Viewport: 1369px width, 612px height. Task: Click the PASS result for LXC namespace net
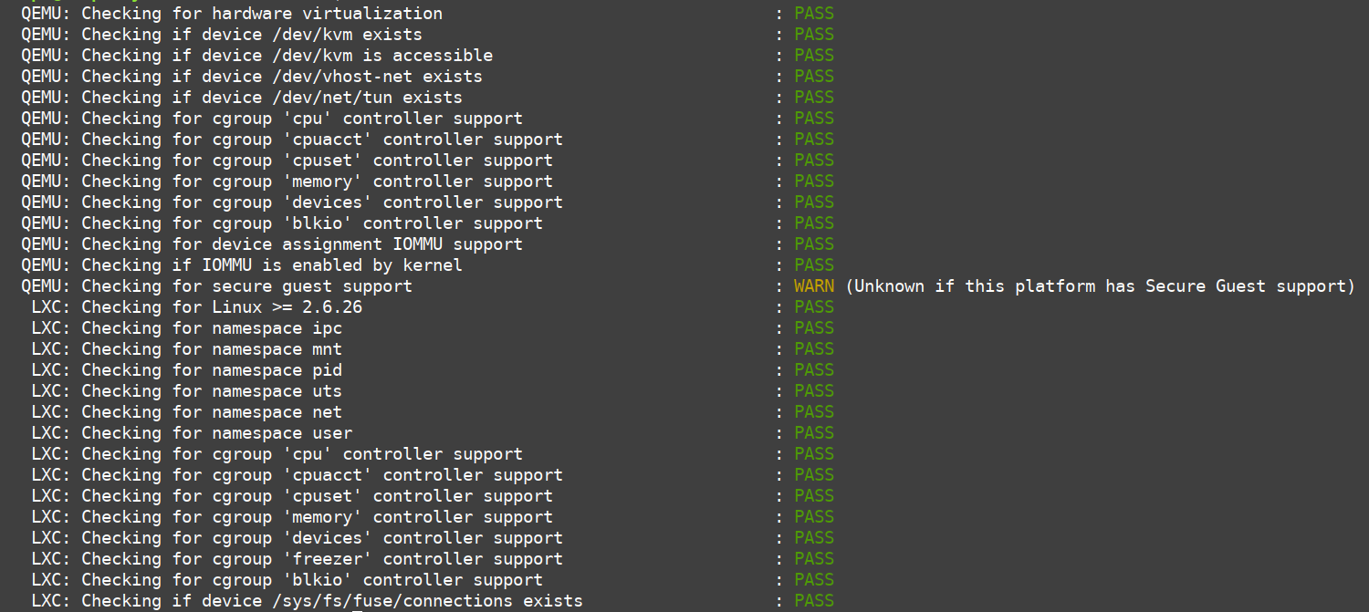[814, 412]
